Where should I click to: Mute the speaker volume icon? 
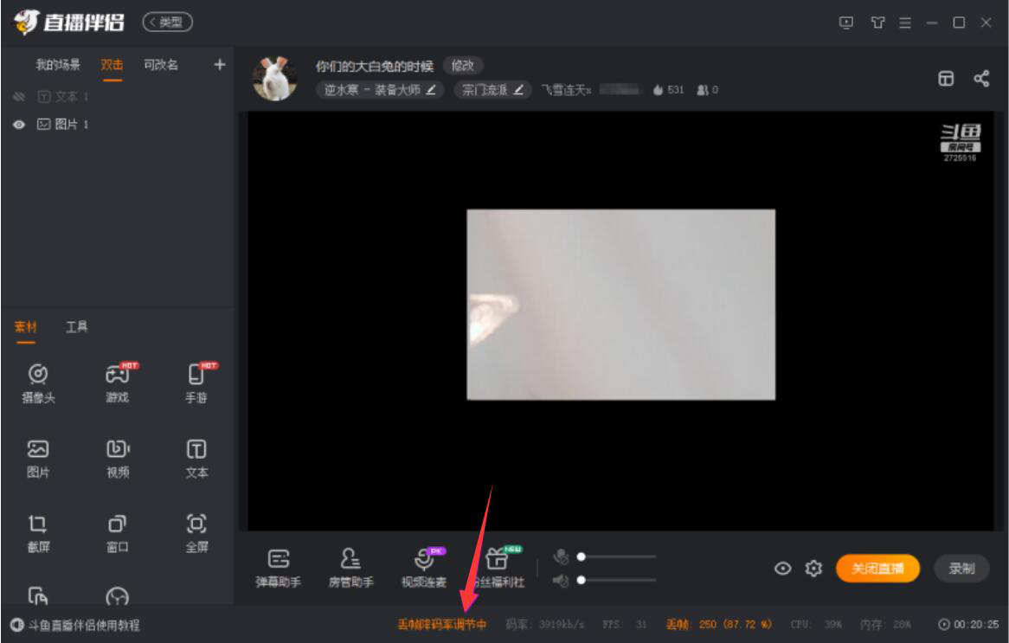(x=561, y=581)
